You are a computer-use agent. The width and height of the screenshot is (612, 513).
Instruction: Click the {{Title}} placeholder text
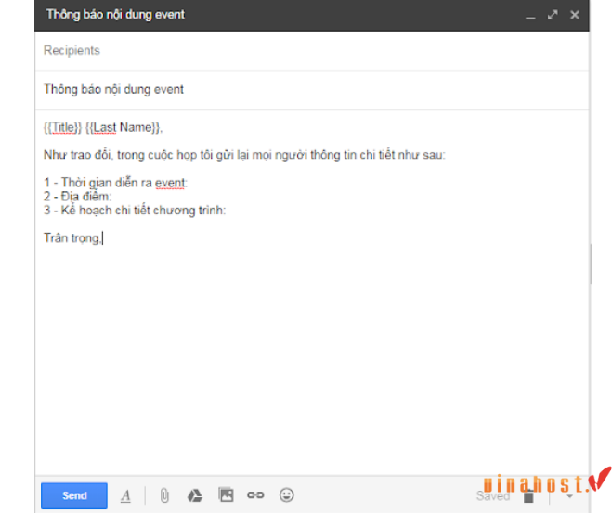tap(62, 127)
